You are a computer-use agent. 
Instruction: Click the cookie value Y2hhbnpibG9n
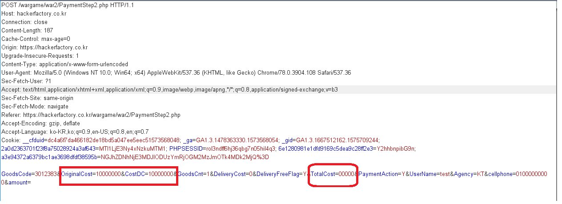click(396, 148)
